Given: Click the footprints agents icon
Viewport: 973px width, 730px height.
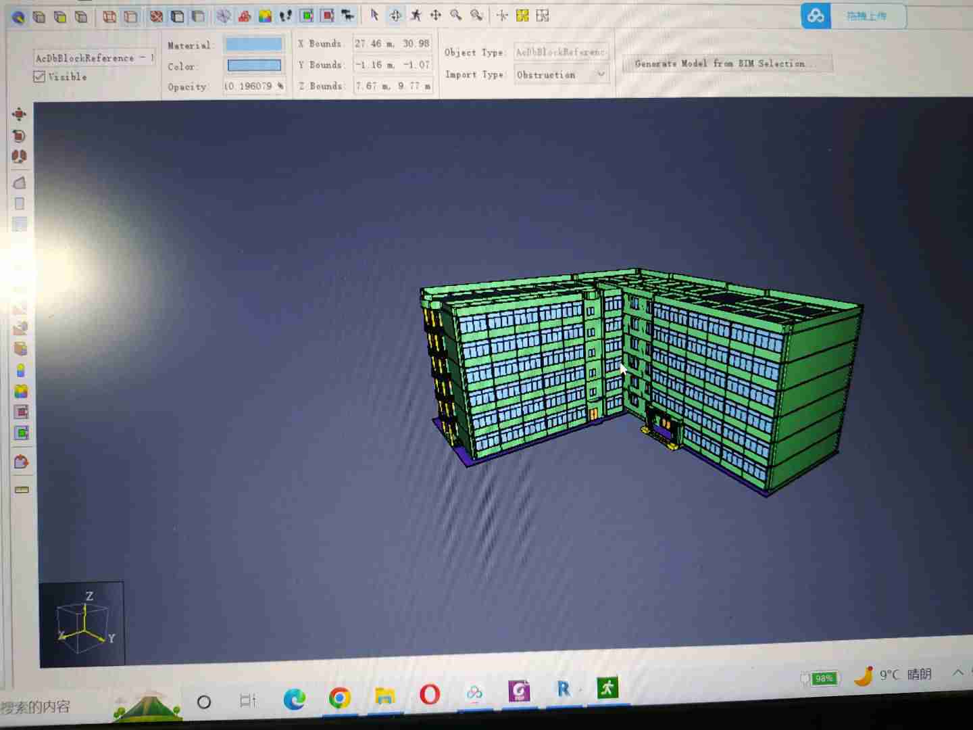Looking at the screenshot, I should 286,16.
